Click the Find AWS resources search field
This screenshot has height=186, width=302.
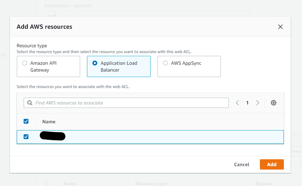[x=126, y=103]
